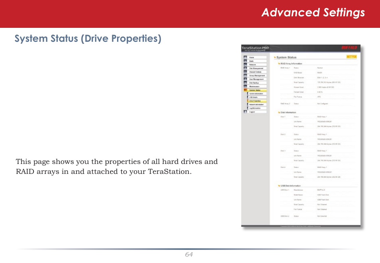Click the TeraStation web interface screenshot thumbnail
The image size is (380, 263).
click(x=301, y=136)
